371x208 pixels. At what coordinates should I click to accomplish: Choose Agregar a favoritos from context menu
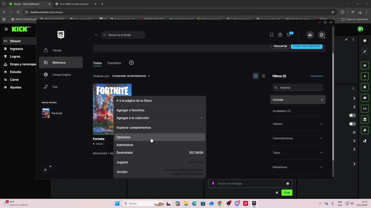(160, 110)
